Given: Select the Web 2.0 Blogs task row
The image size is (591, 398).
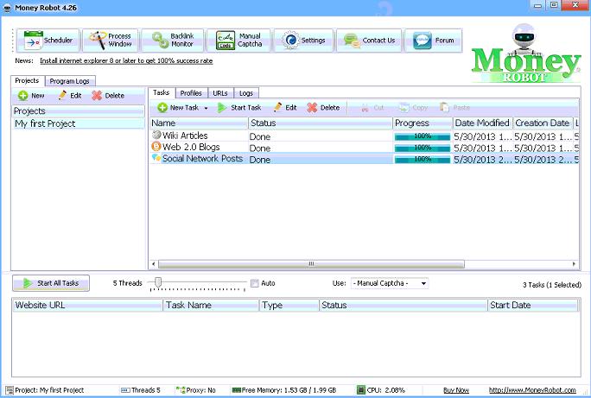Looking at the screenshot, I should tap(364, 148).
